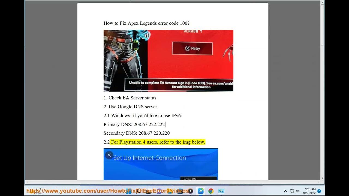Viewport: 349px width, 196px height.
Task: Click the horizontal scrollbar left arrow
Action: tap(27, 182)
